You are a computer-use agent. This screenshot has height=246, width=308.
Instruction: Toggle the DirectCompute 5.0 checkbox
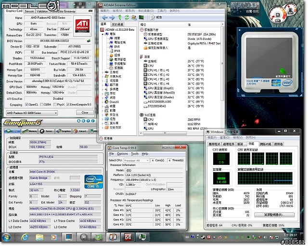click(68, 105)
